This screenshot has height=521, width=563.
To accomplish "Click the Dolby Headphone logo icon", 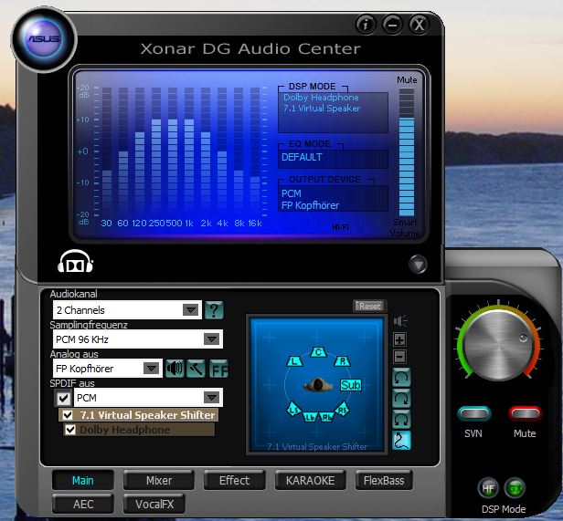I will (75, 261).
